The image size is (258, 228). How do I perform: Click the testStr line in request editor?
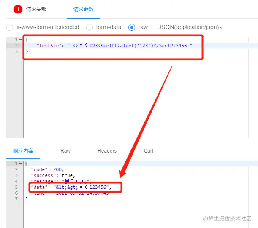pyautogui.click(x=114, y=46)
